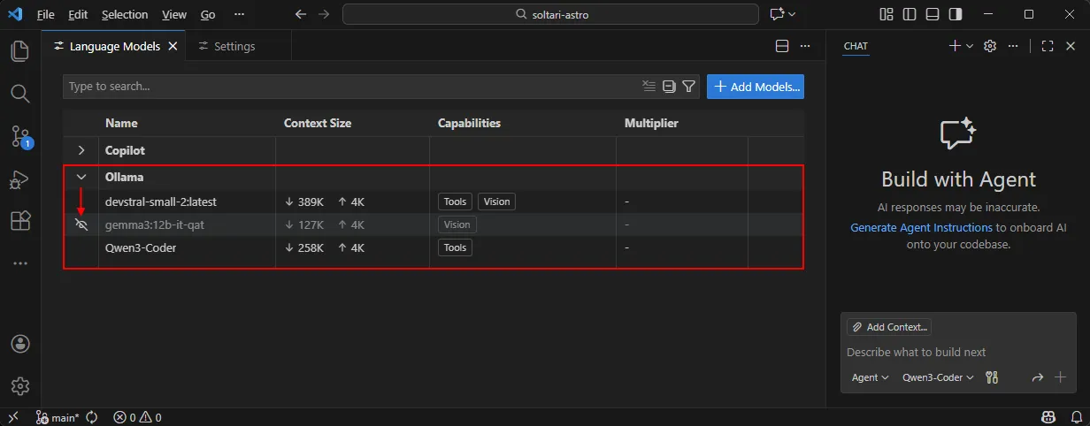Open the Agent mode dropdown
1090x426 pixels.
(x=870, y=377)
